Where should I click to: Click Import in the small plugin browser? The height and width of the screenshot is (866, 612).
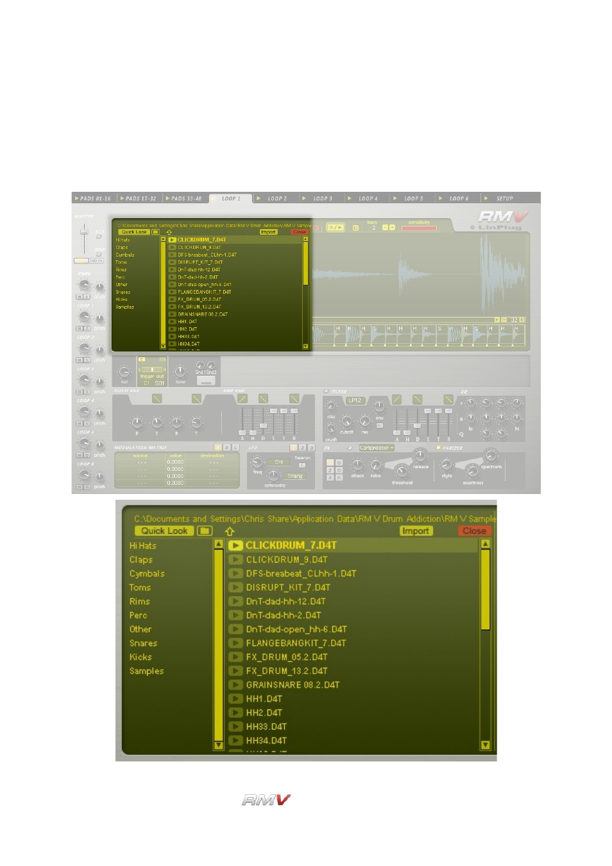(268, 232)
